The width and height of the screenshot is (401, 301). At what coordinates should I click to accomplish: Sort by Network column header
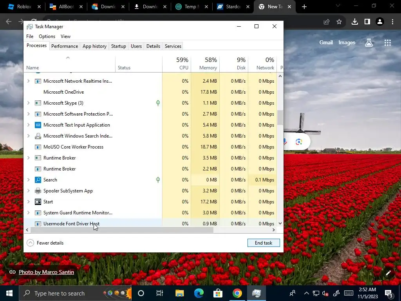tap(263, 63)
